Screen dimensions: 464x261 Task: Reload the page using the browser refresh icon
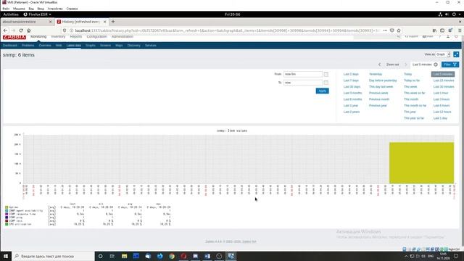21,30
